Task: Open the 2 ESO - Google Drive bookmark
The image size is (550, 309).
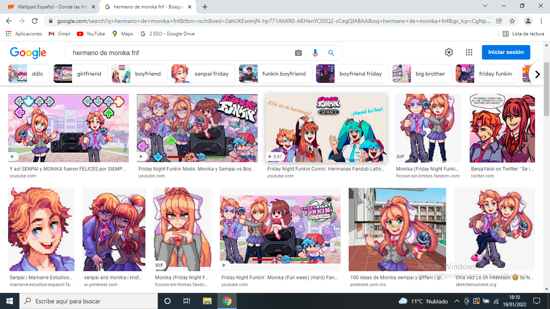Action: point(167,34)
